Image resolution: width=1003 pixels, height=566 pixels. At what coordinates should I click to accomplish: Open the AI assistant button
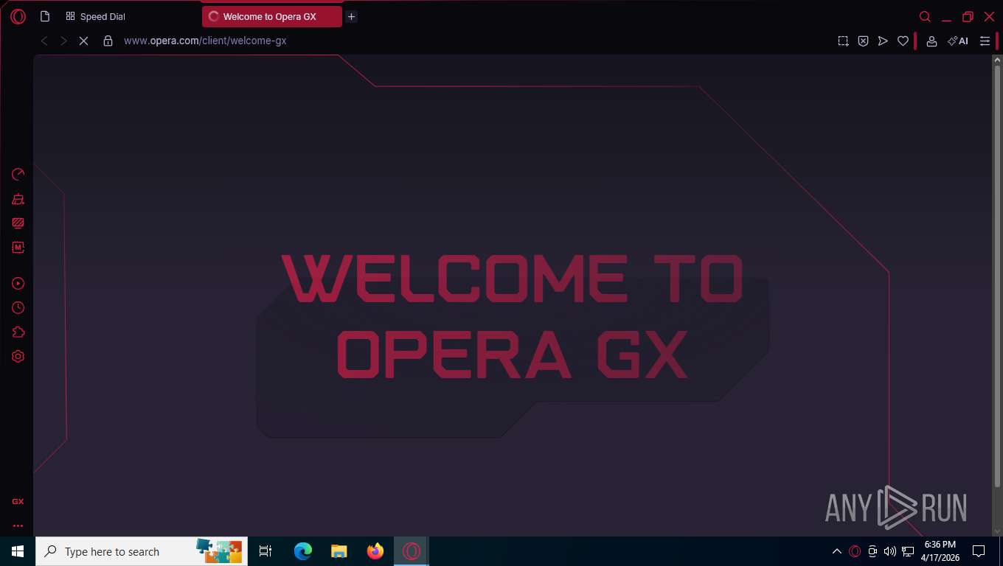[x=958, y=41]
